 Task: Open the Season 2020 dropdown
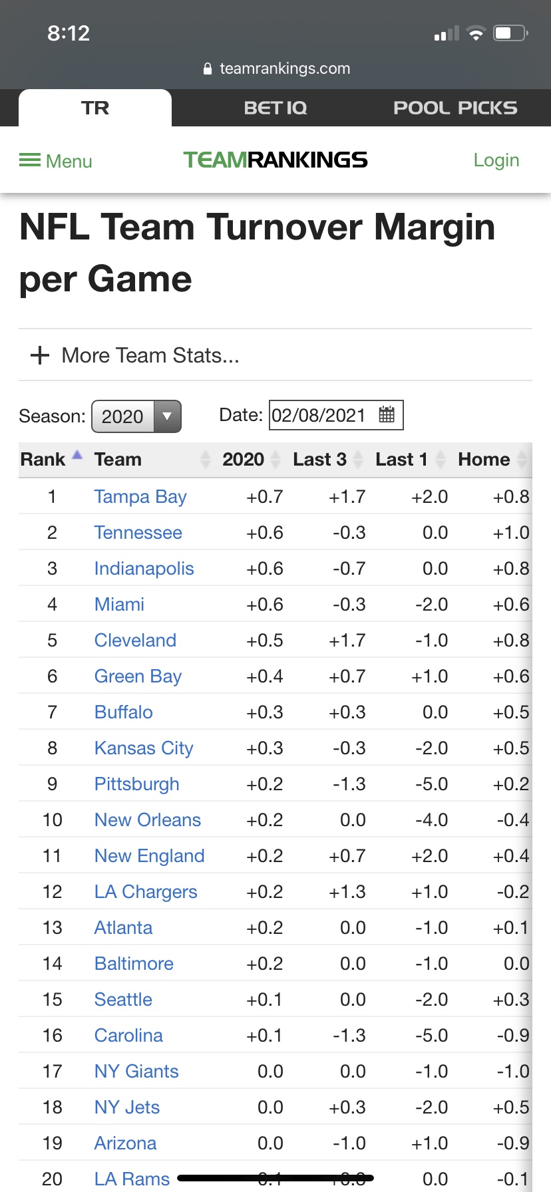tap(136, 416)
